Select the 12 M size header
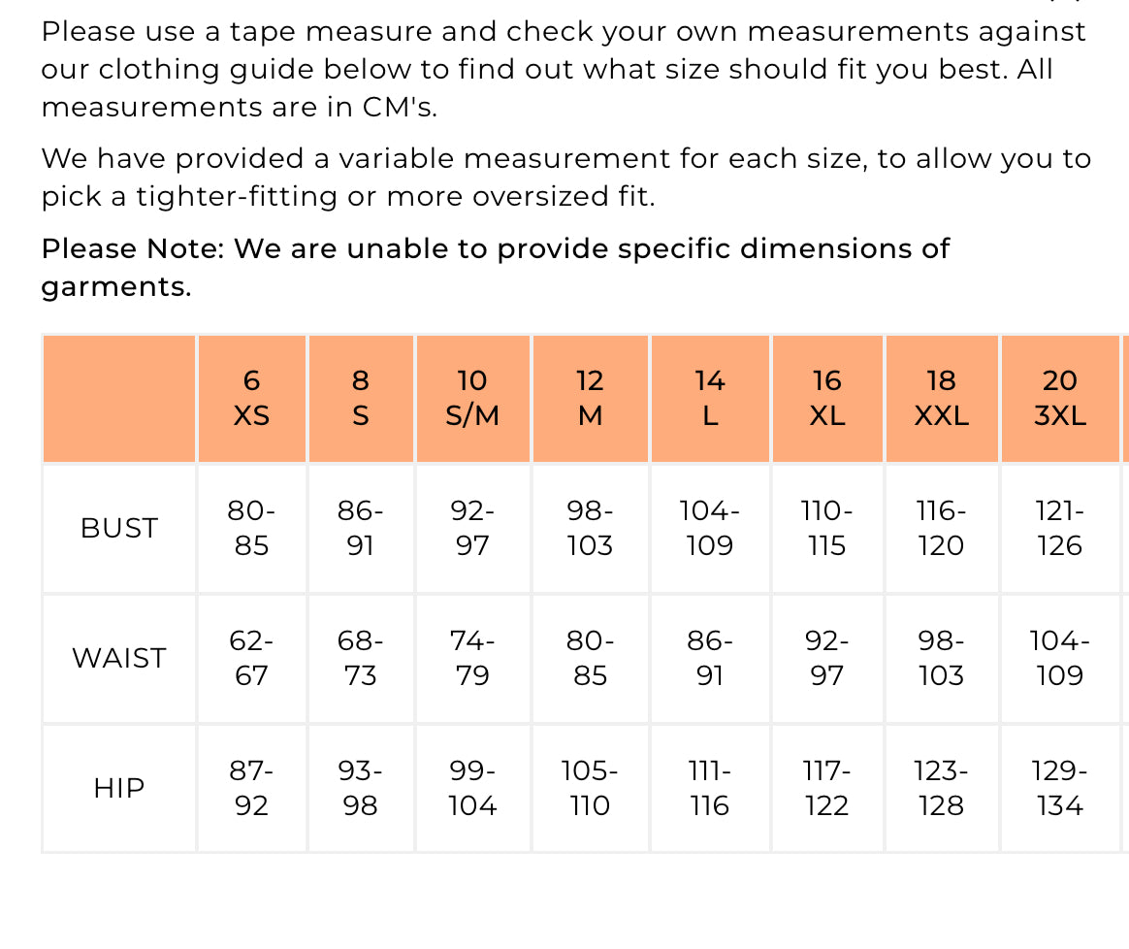The image size is (1129, 949). [x=590, y=398]
